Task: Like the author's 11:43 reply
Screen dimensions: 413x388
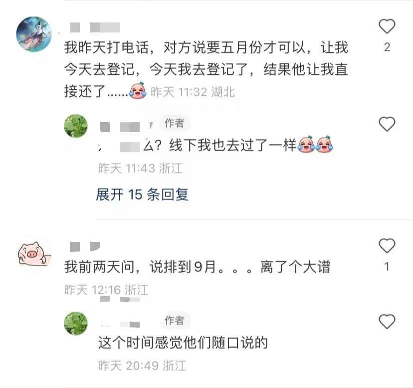Action: 387,124
